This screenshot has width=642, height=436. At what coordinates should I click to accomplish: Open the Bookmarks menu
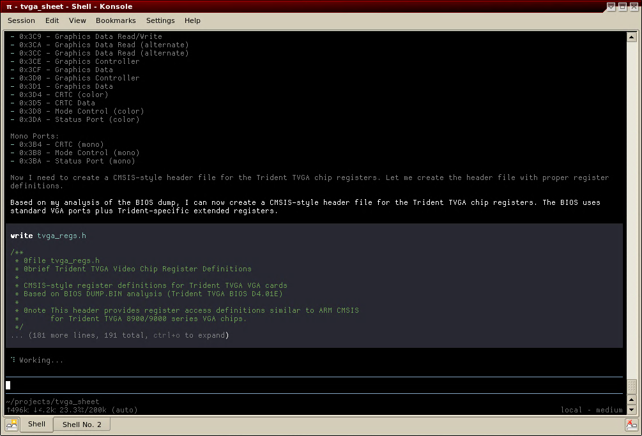pos(116,20)
